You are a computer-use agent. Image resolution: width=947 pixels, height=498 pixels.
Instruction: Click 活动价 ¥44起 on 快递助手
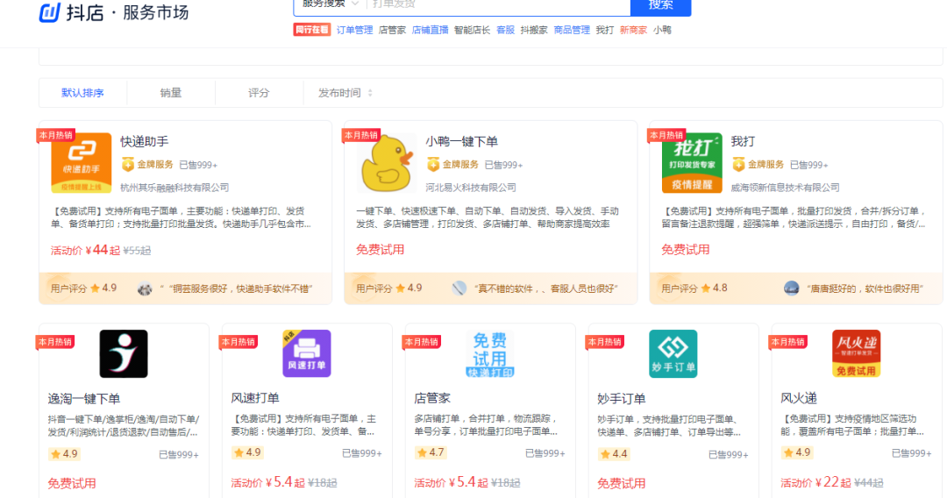point(85,250)
